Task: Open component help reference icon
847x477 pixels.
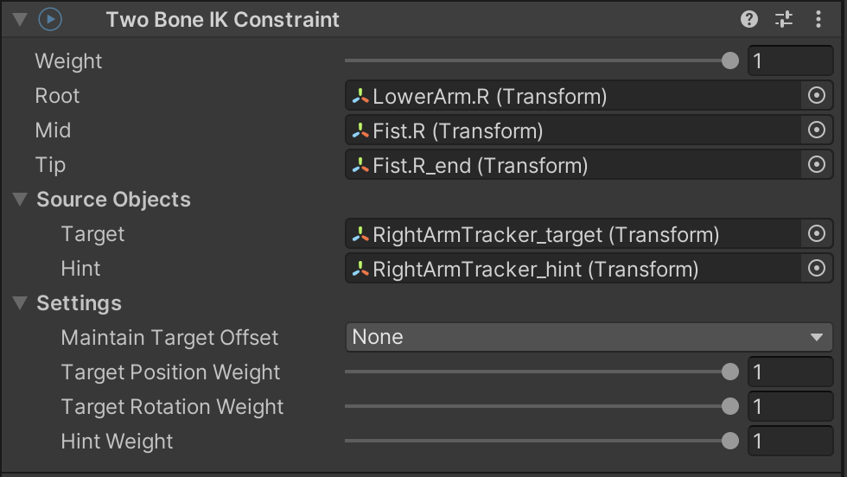Action: pyautogui.click(x=748, y=20)
